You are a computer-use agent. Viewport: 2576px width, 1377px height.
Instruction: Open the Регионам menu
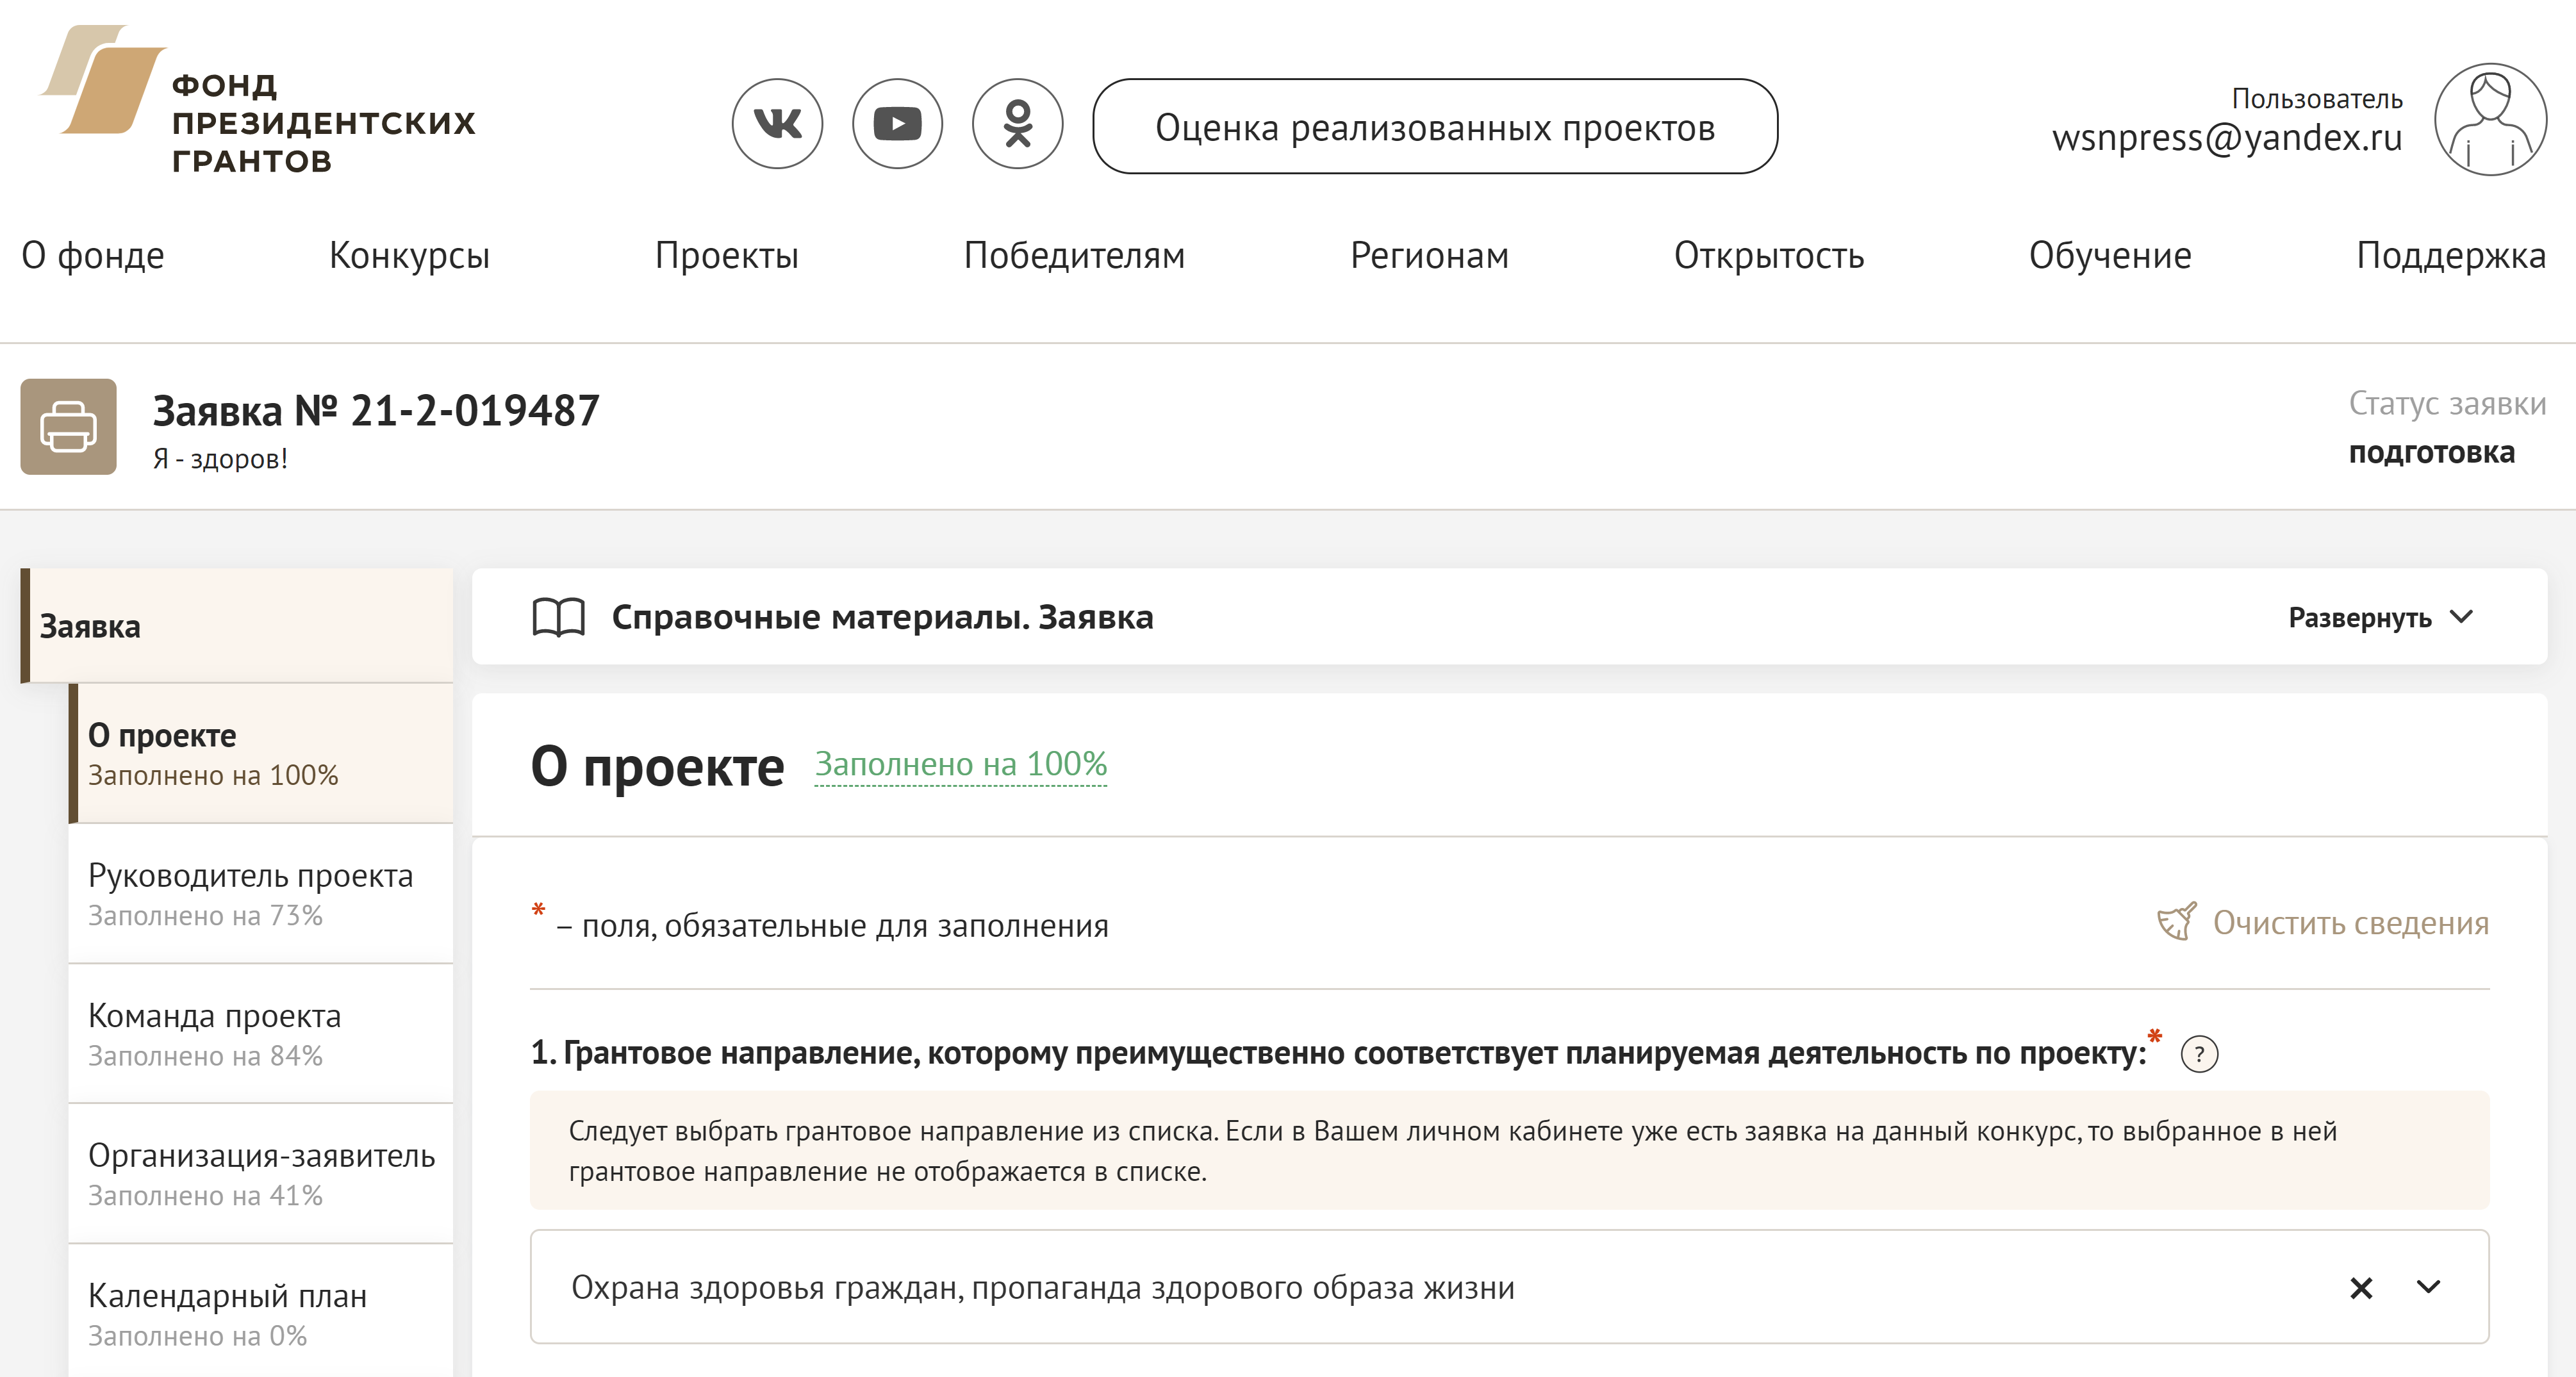pos(1429,256)
